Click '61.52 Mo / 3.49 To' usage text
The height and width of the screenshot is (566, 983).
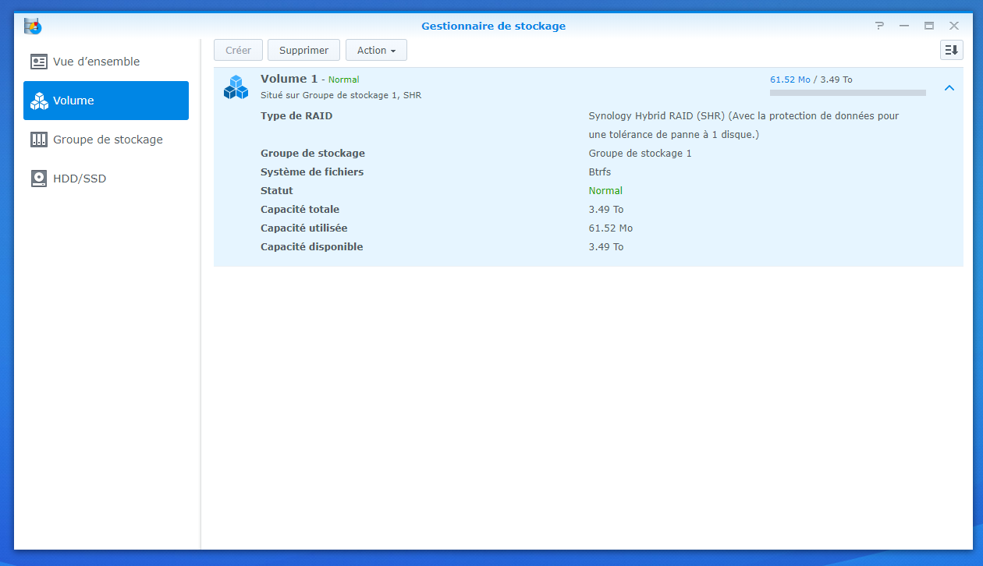pyautogui.click(x=811, y=80)
